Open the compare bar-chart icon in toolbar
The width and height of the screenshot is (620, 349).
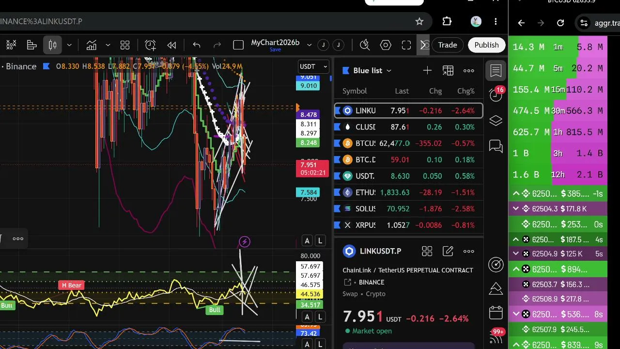pyautogui.click(x=32, y=45)
